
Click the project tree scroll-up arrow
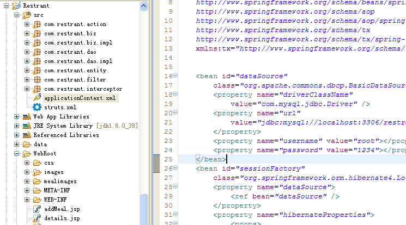(143, 5)
